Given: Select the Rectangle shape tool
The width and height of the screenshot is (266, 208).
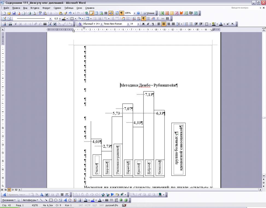Looking at the screenshot, I should [51, 200].
